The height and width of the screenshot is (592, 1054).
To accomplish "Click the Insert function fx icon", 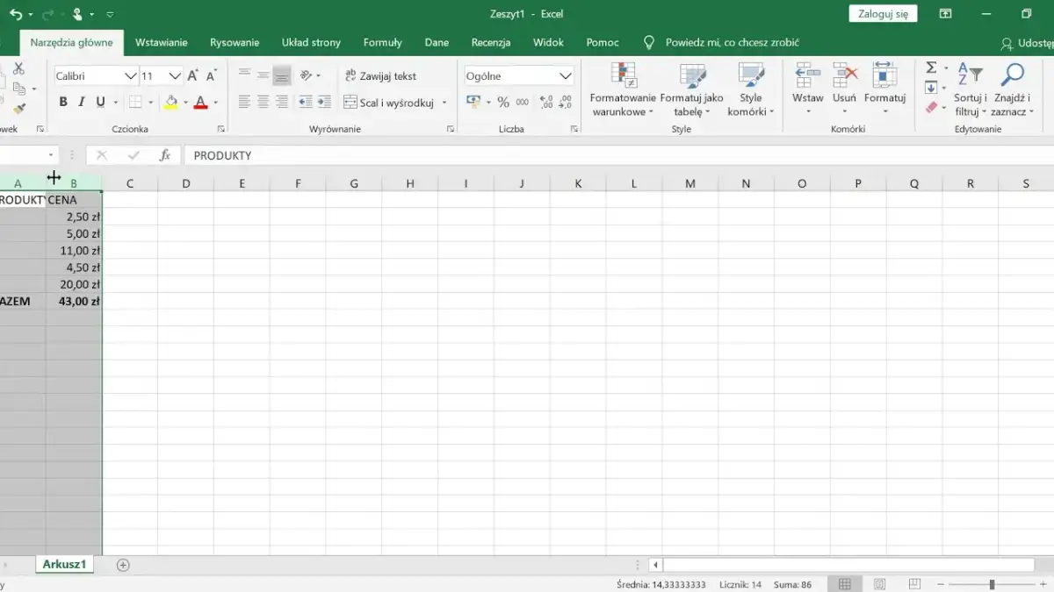I will pyautogui.click(x=164, y=155).
